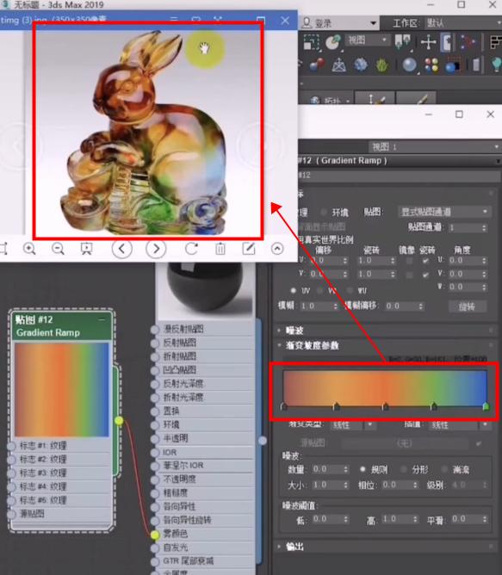
Task: Click the grey sphere material icon
Action: pos(409,65)
